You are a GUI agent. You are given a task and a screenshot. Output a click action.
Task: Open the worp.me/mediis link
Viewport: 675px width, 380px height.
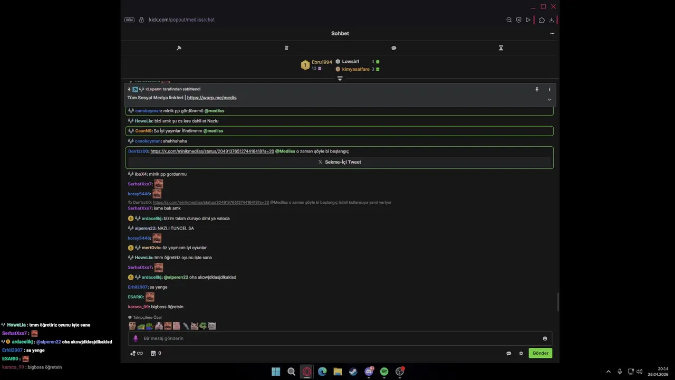point(211,98)
